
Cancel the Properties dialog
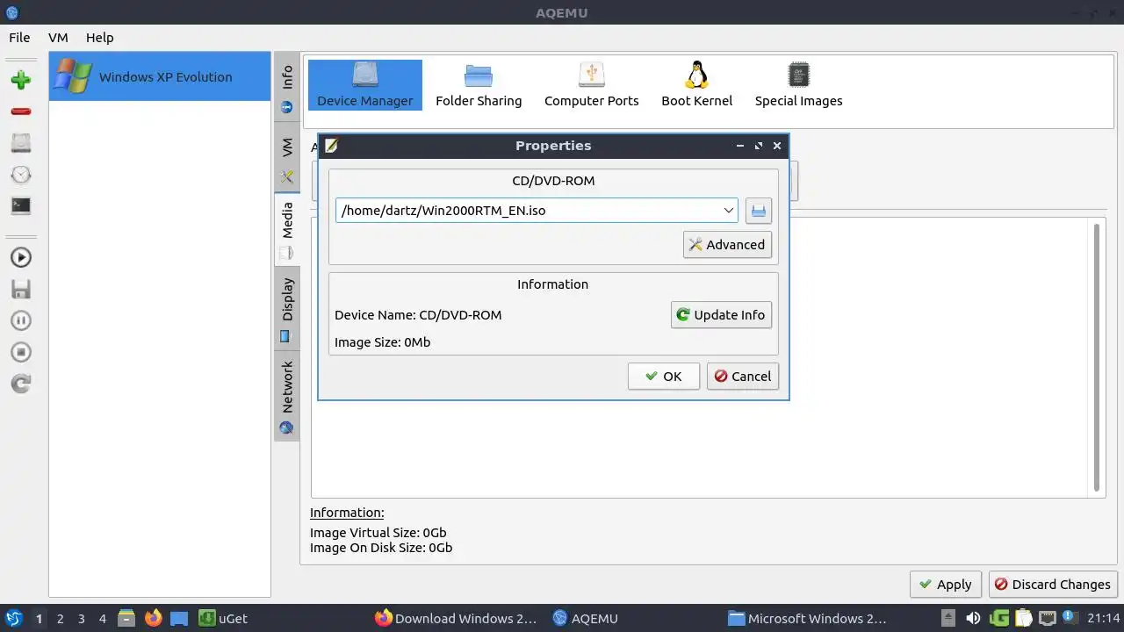(743, 377)
